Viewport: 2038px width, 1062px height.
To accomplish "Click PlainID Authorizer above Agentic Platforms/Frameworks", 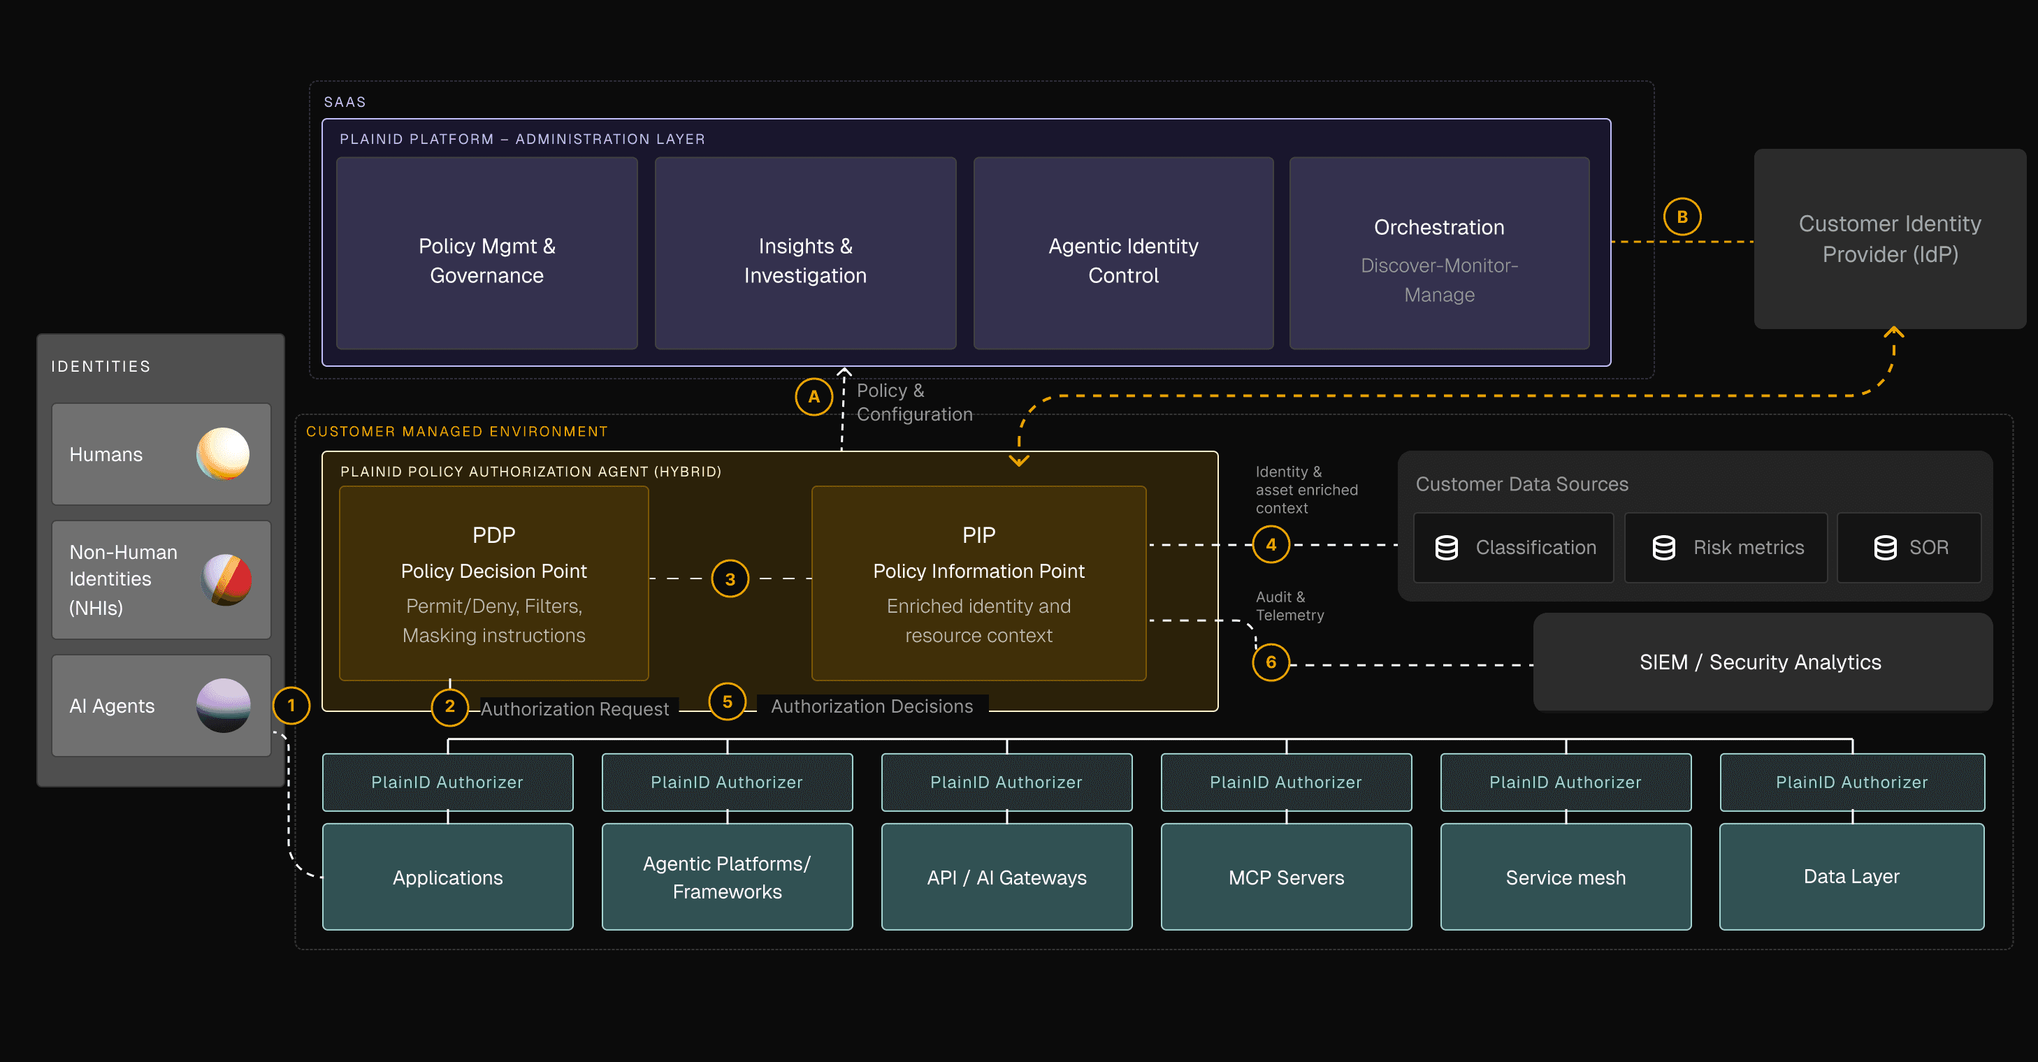I will tap(727, 782).
